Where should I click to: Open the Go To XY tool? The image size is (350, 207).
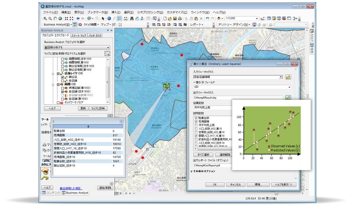coord(142,19)
